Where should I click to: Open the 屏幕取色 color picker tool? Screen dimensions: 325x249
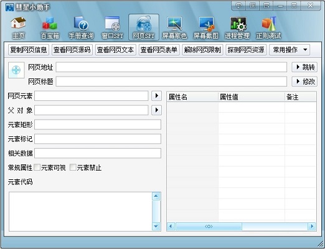[x=174, y=27]
